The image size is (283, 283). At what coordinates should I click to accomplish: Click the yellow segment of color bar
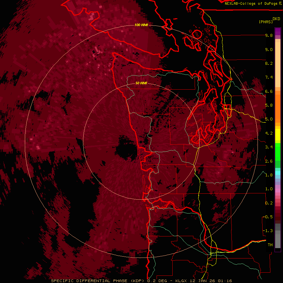(278, 135)
